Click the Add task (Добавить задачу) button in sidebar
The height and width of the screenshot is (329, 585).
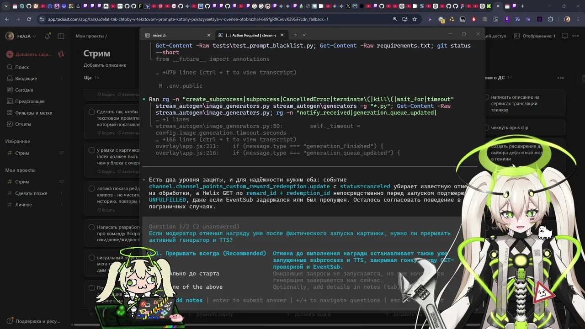pyautogui.click(x=29, y=54)
